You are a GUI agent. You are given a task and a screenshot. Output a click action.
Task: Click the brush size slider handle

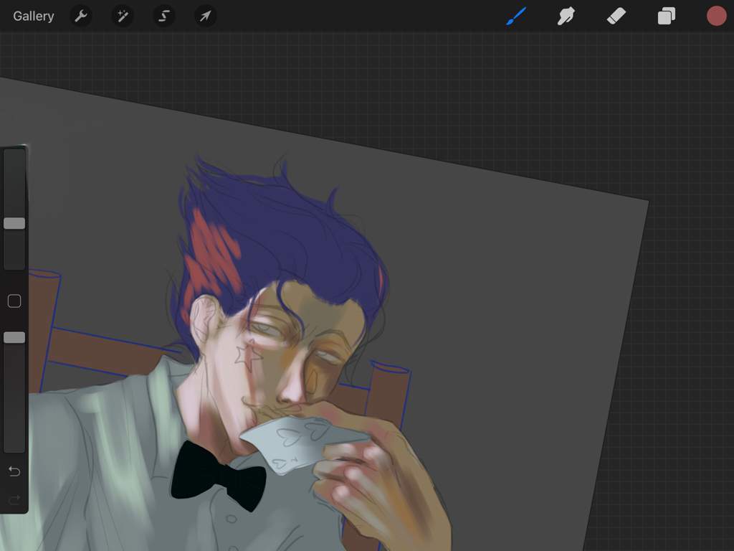[x=14, y=223]
